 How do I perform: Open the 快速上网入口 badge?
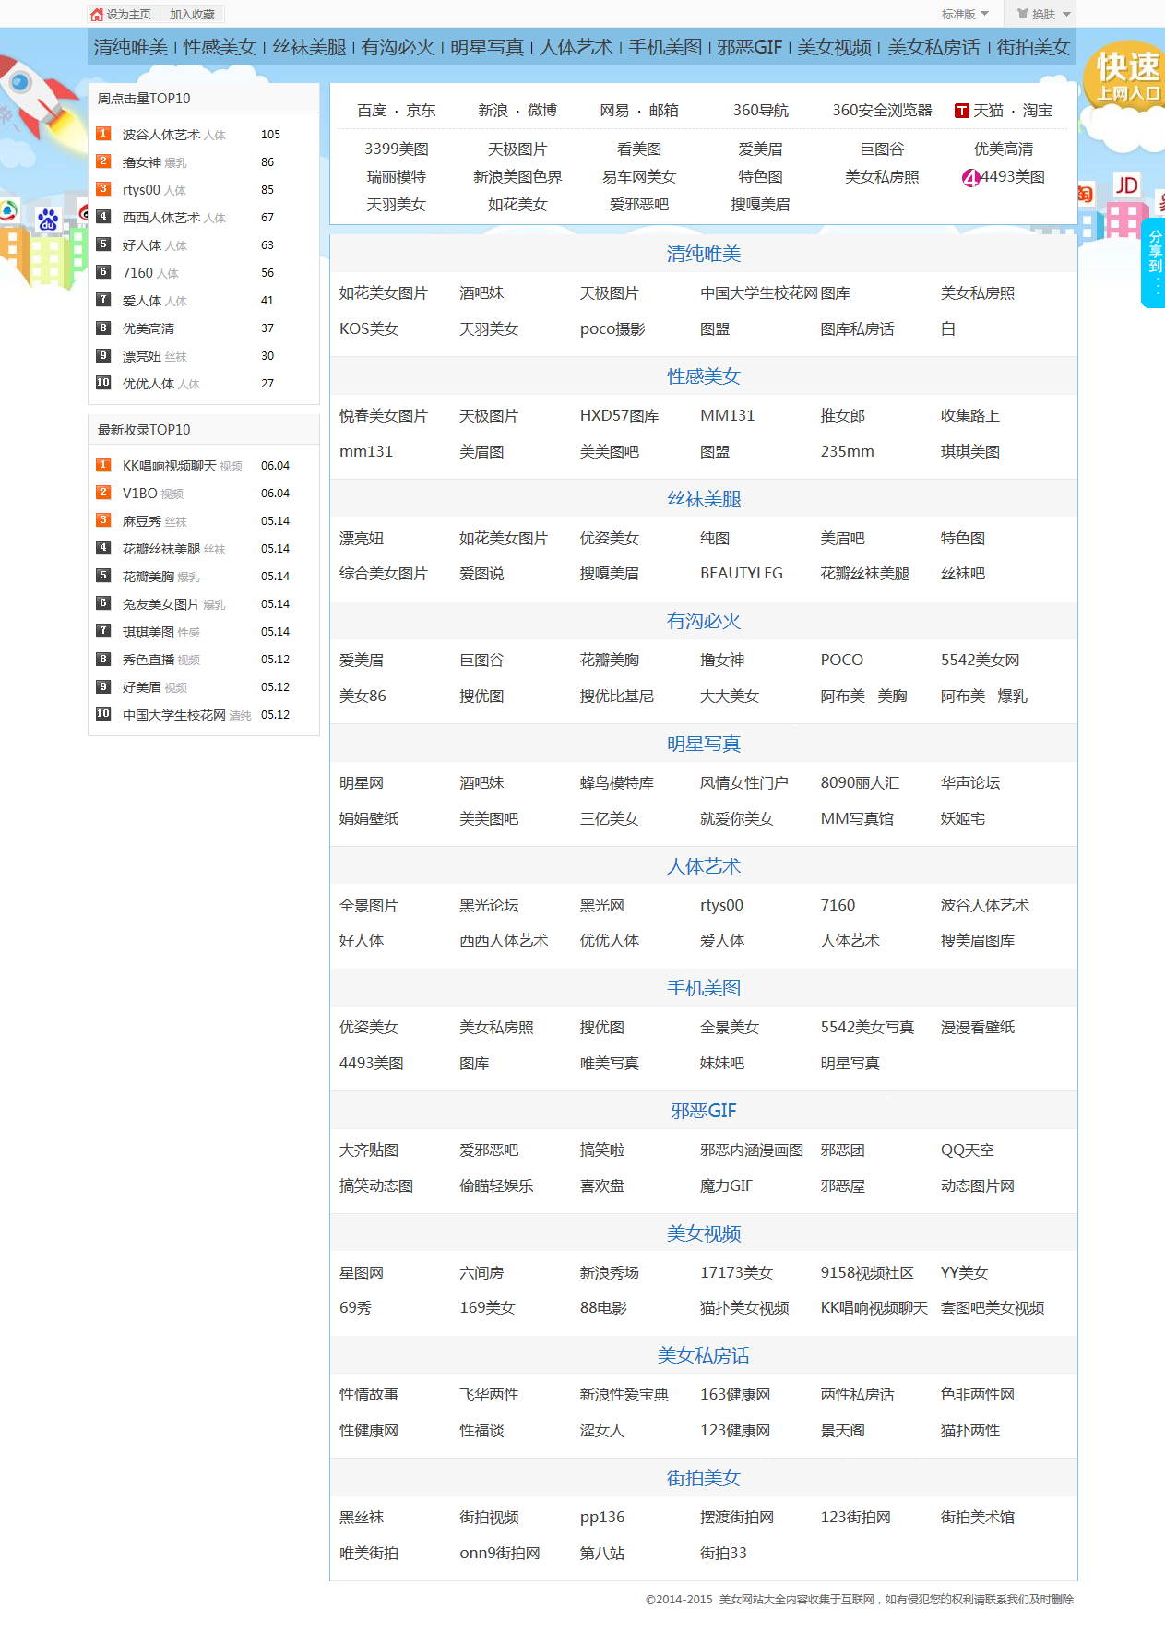[x=1126, y=77]
